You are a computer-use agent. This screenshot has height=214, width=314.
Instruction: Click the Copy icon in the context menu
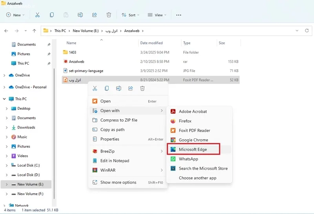pos(107,89)
